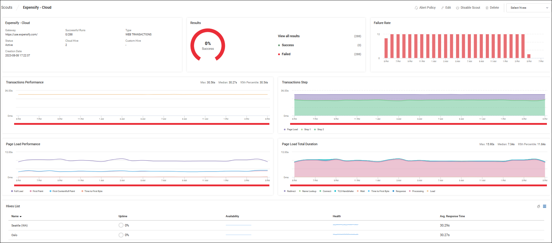Toggle Load legend item

point(431,191)
